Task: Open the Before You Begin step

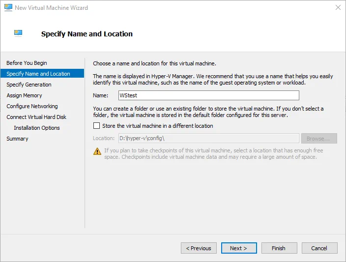Action: coord(27,63)
